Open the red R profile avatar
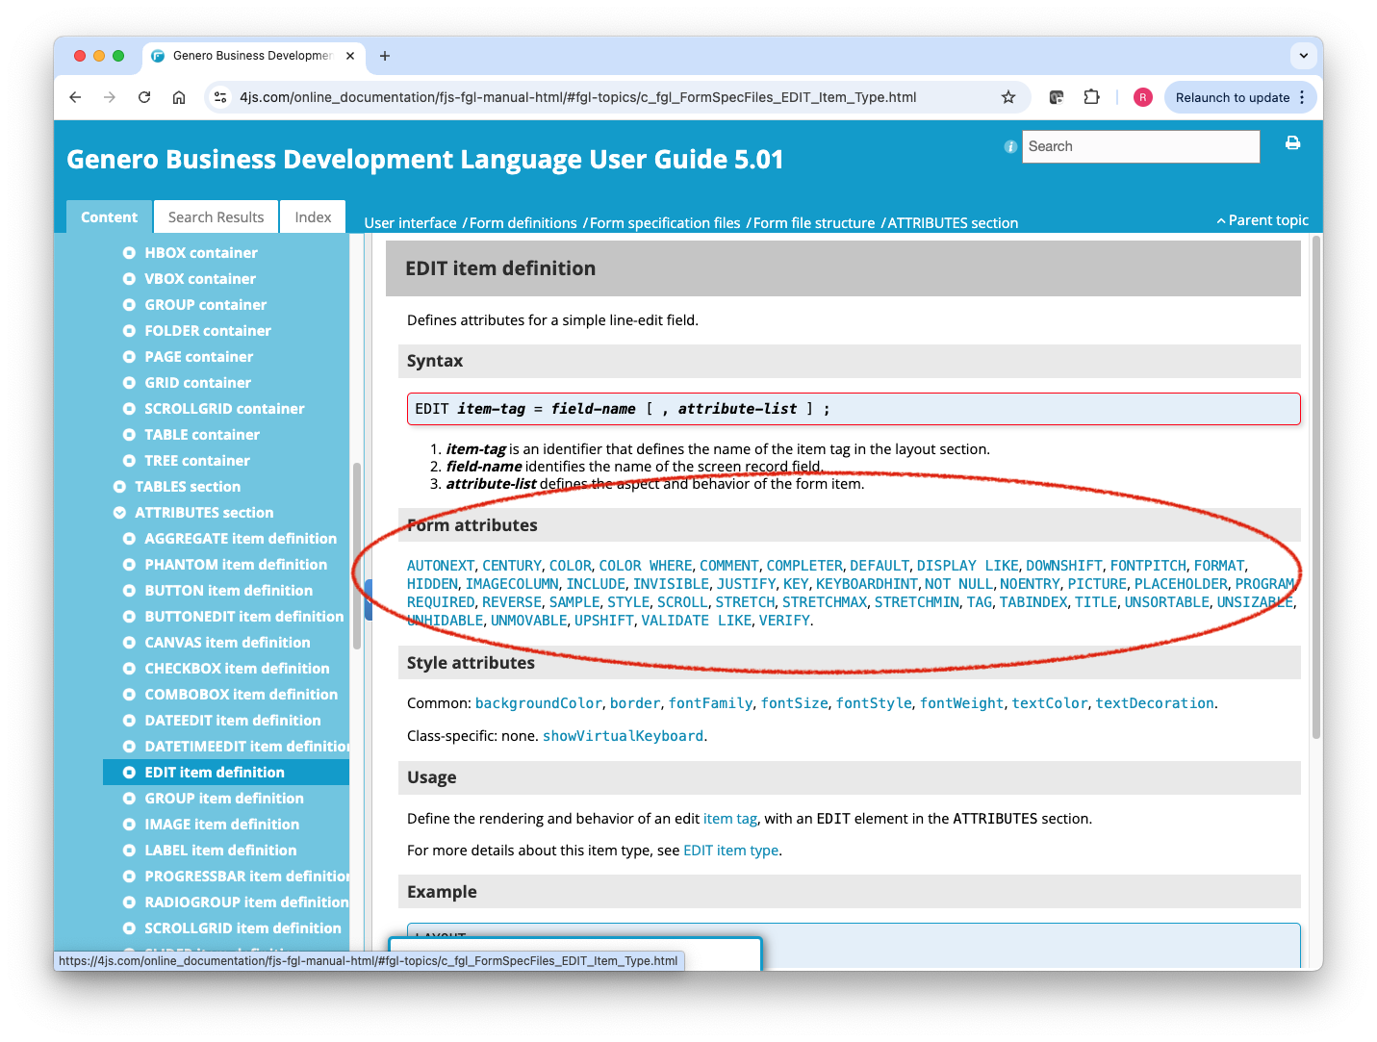Viewport: 1377px width, 1042px height. tap(1142, 97)
